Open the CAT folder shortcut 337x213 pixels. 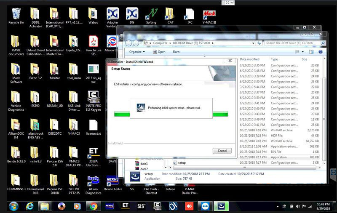click(171, 16)
